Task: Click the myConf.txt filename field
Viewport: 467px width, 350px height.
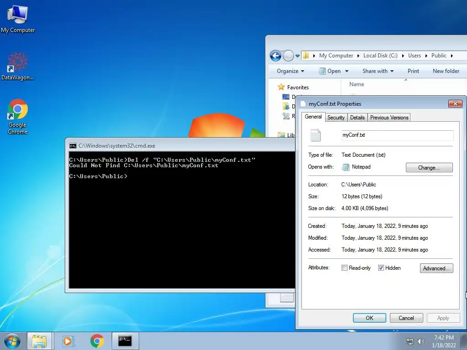Action: [x=397, y=135]
